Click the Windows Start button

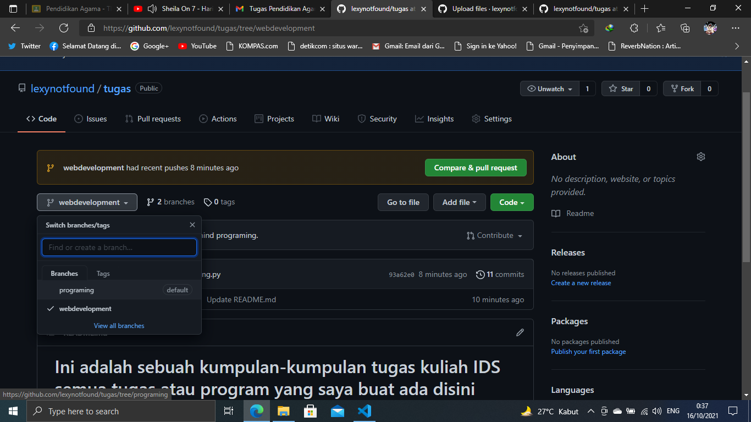pyautogui.click(x=13, y=411)
